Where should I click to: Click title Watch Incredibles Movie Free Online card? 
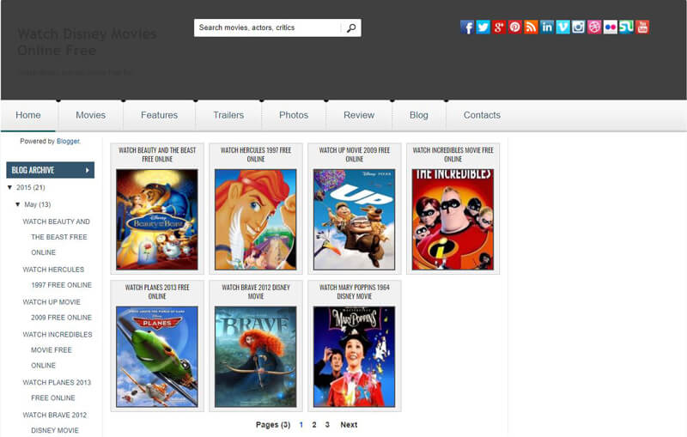(x=453, y=155)
